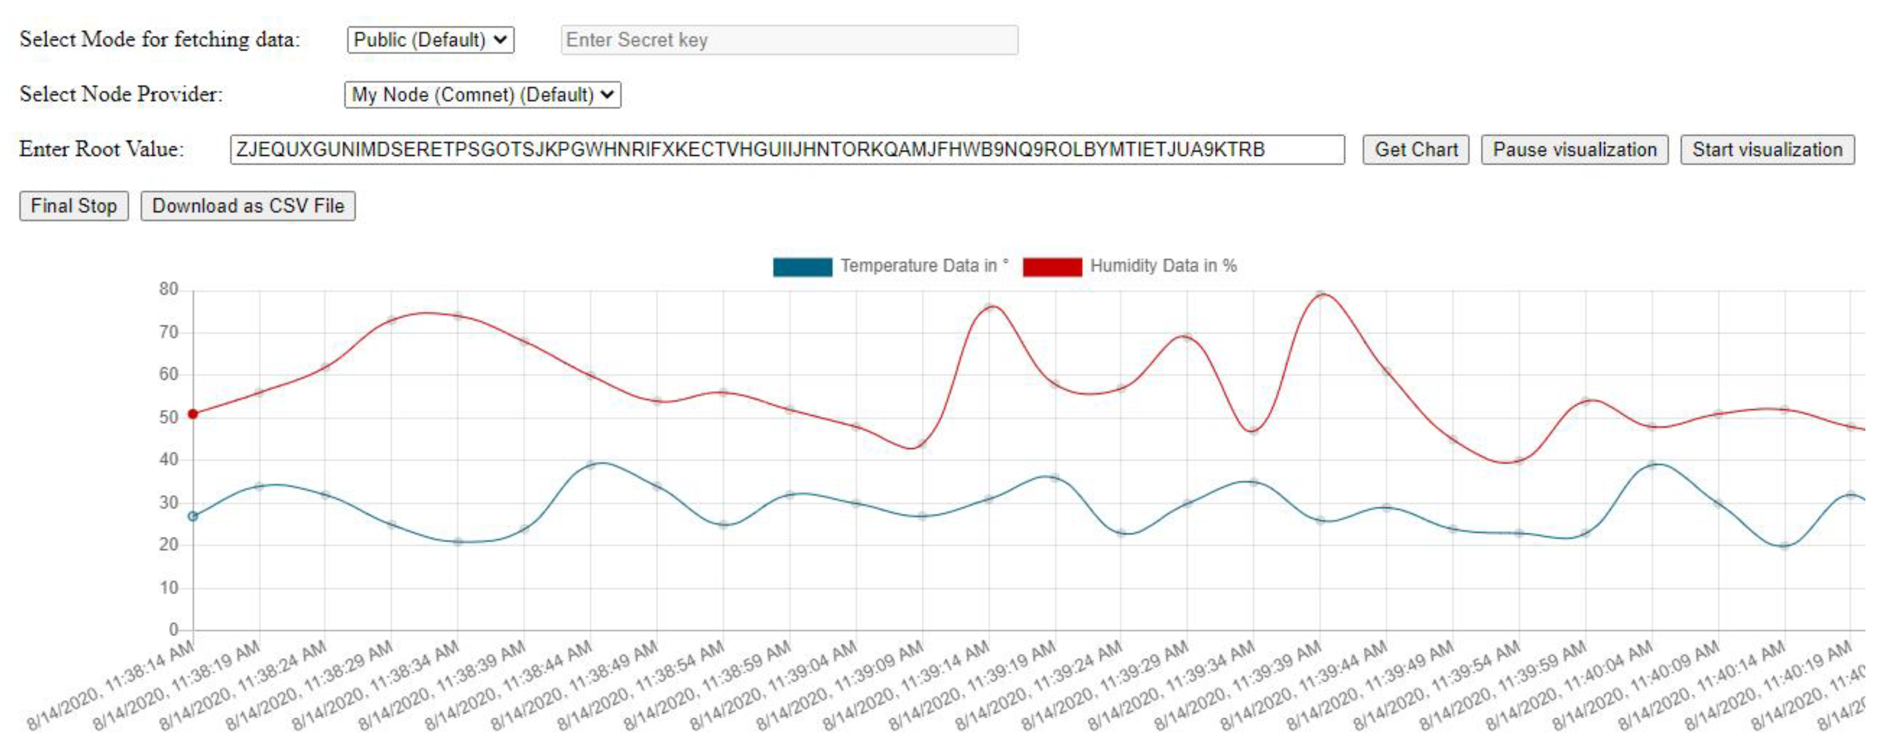Screen dimensions: 1893x753
Task: Click first red humidity data point
Action: tap(193, 414)
